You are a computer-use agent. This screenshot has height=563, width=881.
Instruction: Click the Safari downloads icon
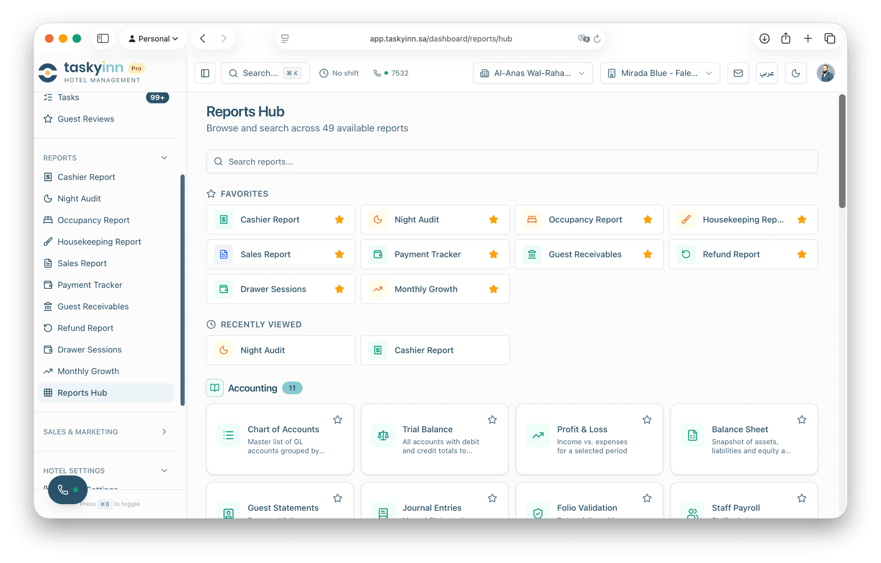pos(764,39)
